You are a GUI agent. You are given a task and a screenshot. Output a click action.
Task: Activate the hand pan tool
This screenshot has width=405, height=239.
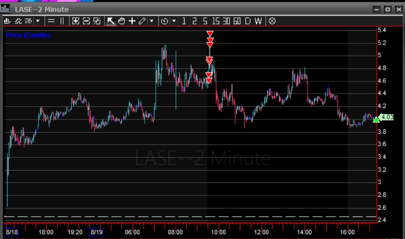point(121,21)
